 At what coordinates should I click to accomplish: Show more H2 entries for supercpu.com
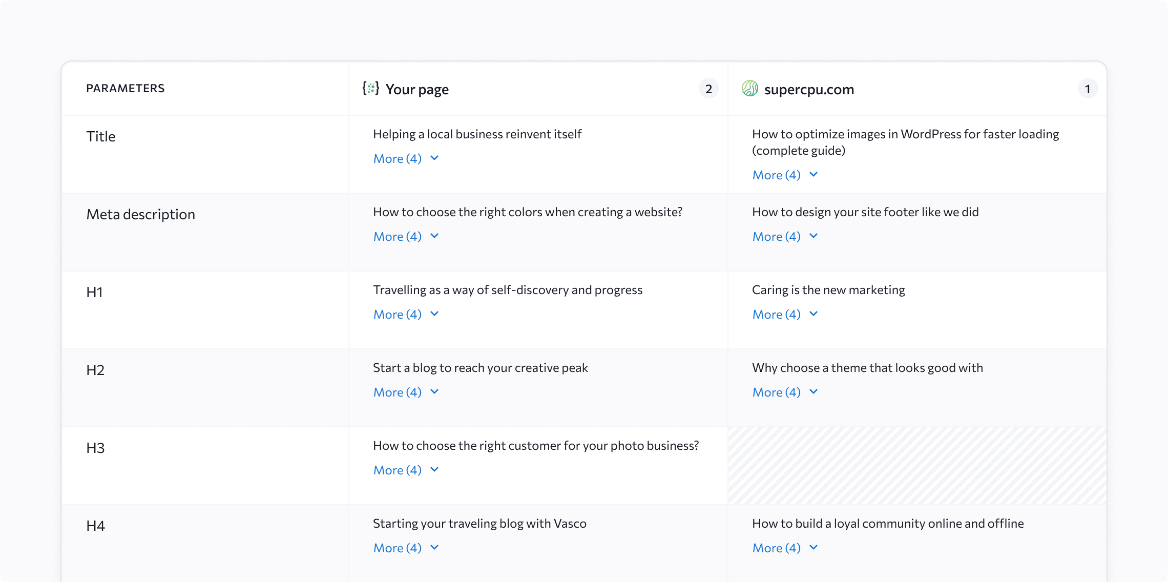pos(777,392)
